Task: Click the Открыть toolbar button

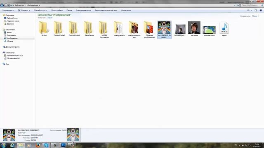Action: (x=23, y=10)
